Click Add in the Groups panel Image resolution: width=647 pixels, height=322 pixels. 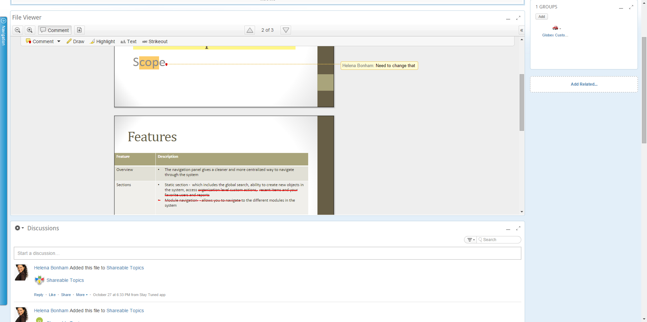(542, 17)
